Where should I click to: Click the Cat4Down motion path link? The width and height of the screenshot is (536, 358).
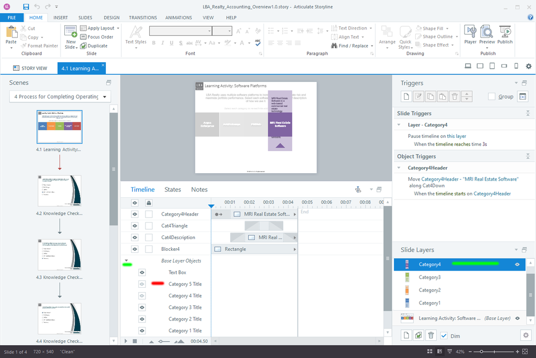(x=421, y=186)
